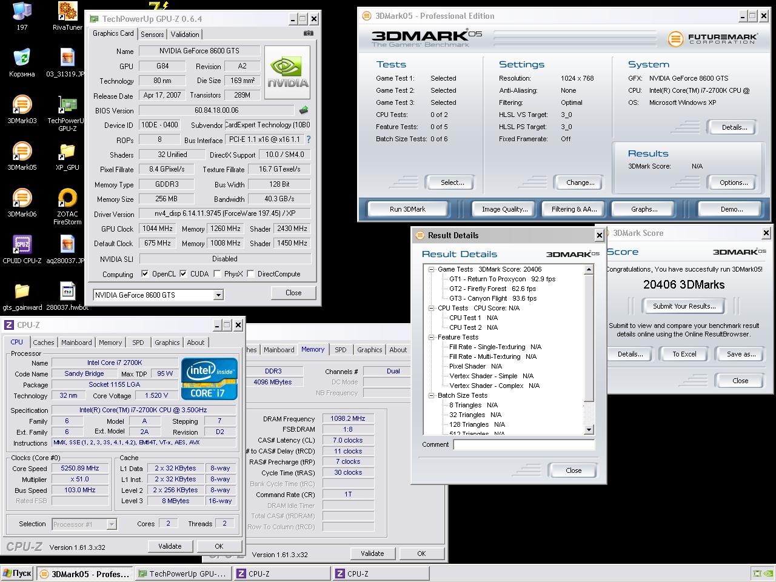Launch the CPUID CPU-Z desktop shortcut
The height and width of the screenshot is (582, 776).
[x=22, y=250]
